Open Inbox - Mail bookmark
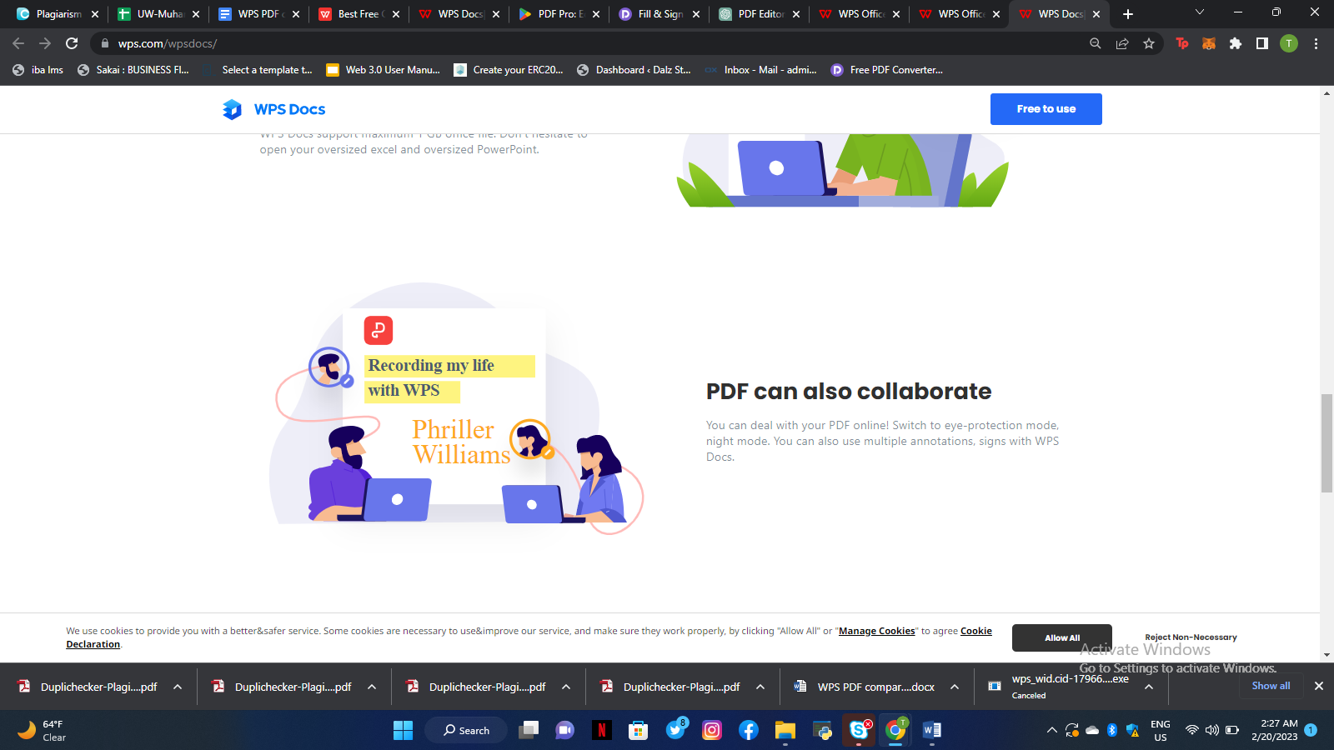Image resolution: width=1334 pixels, height=750 pixels. pyautogui.click(x=760, y=70)
